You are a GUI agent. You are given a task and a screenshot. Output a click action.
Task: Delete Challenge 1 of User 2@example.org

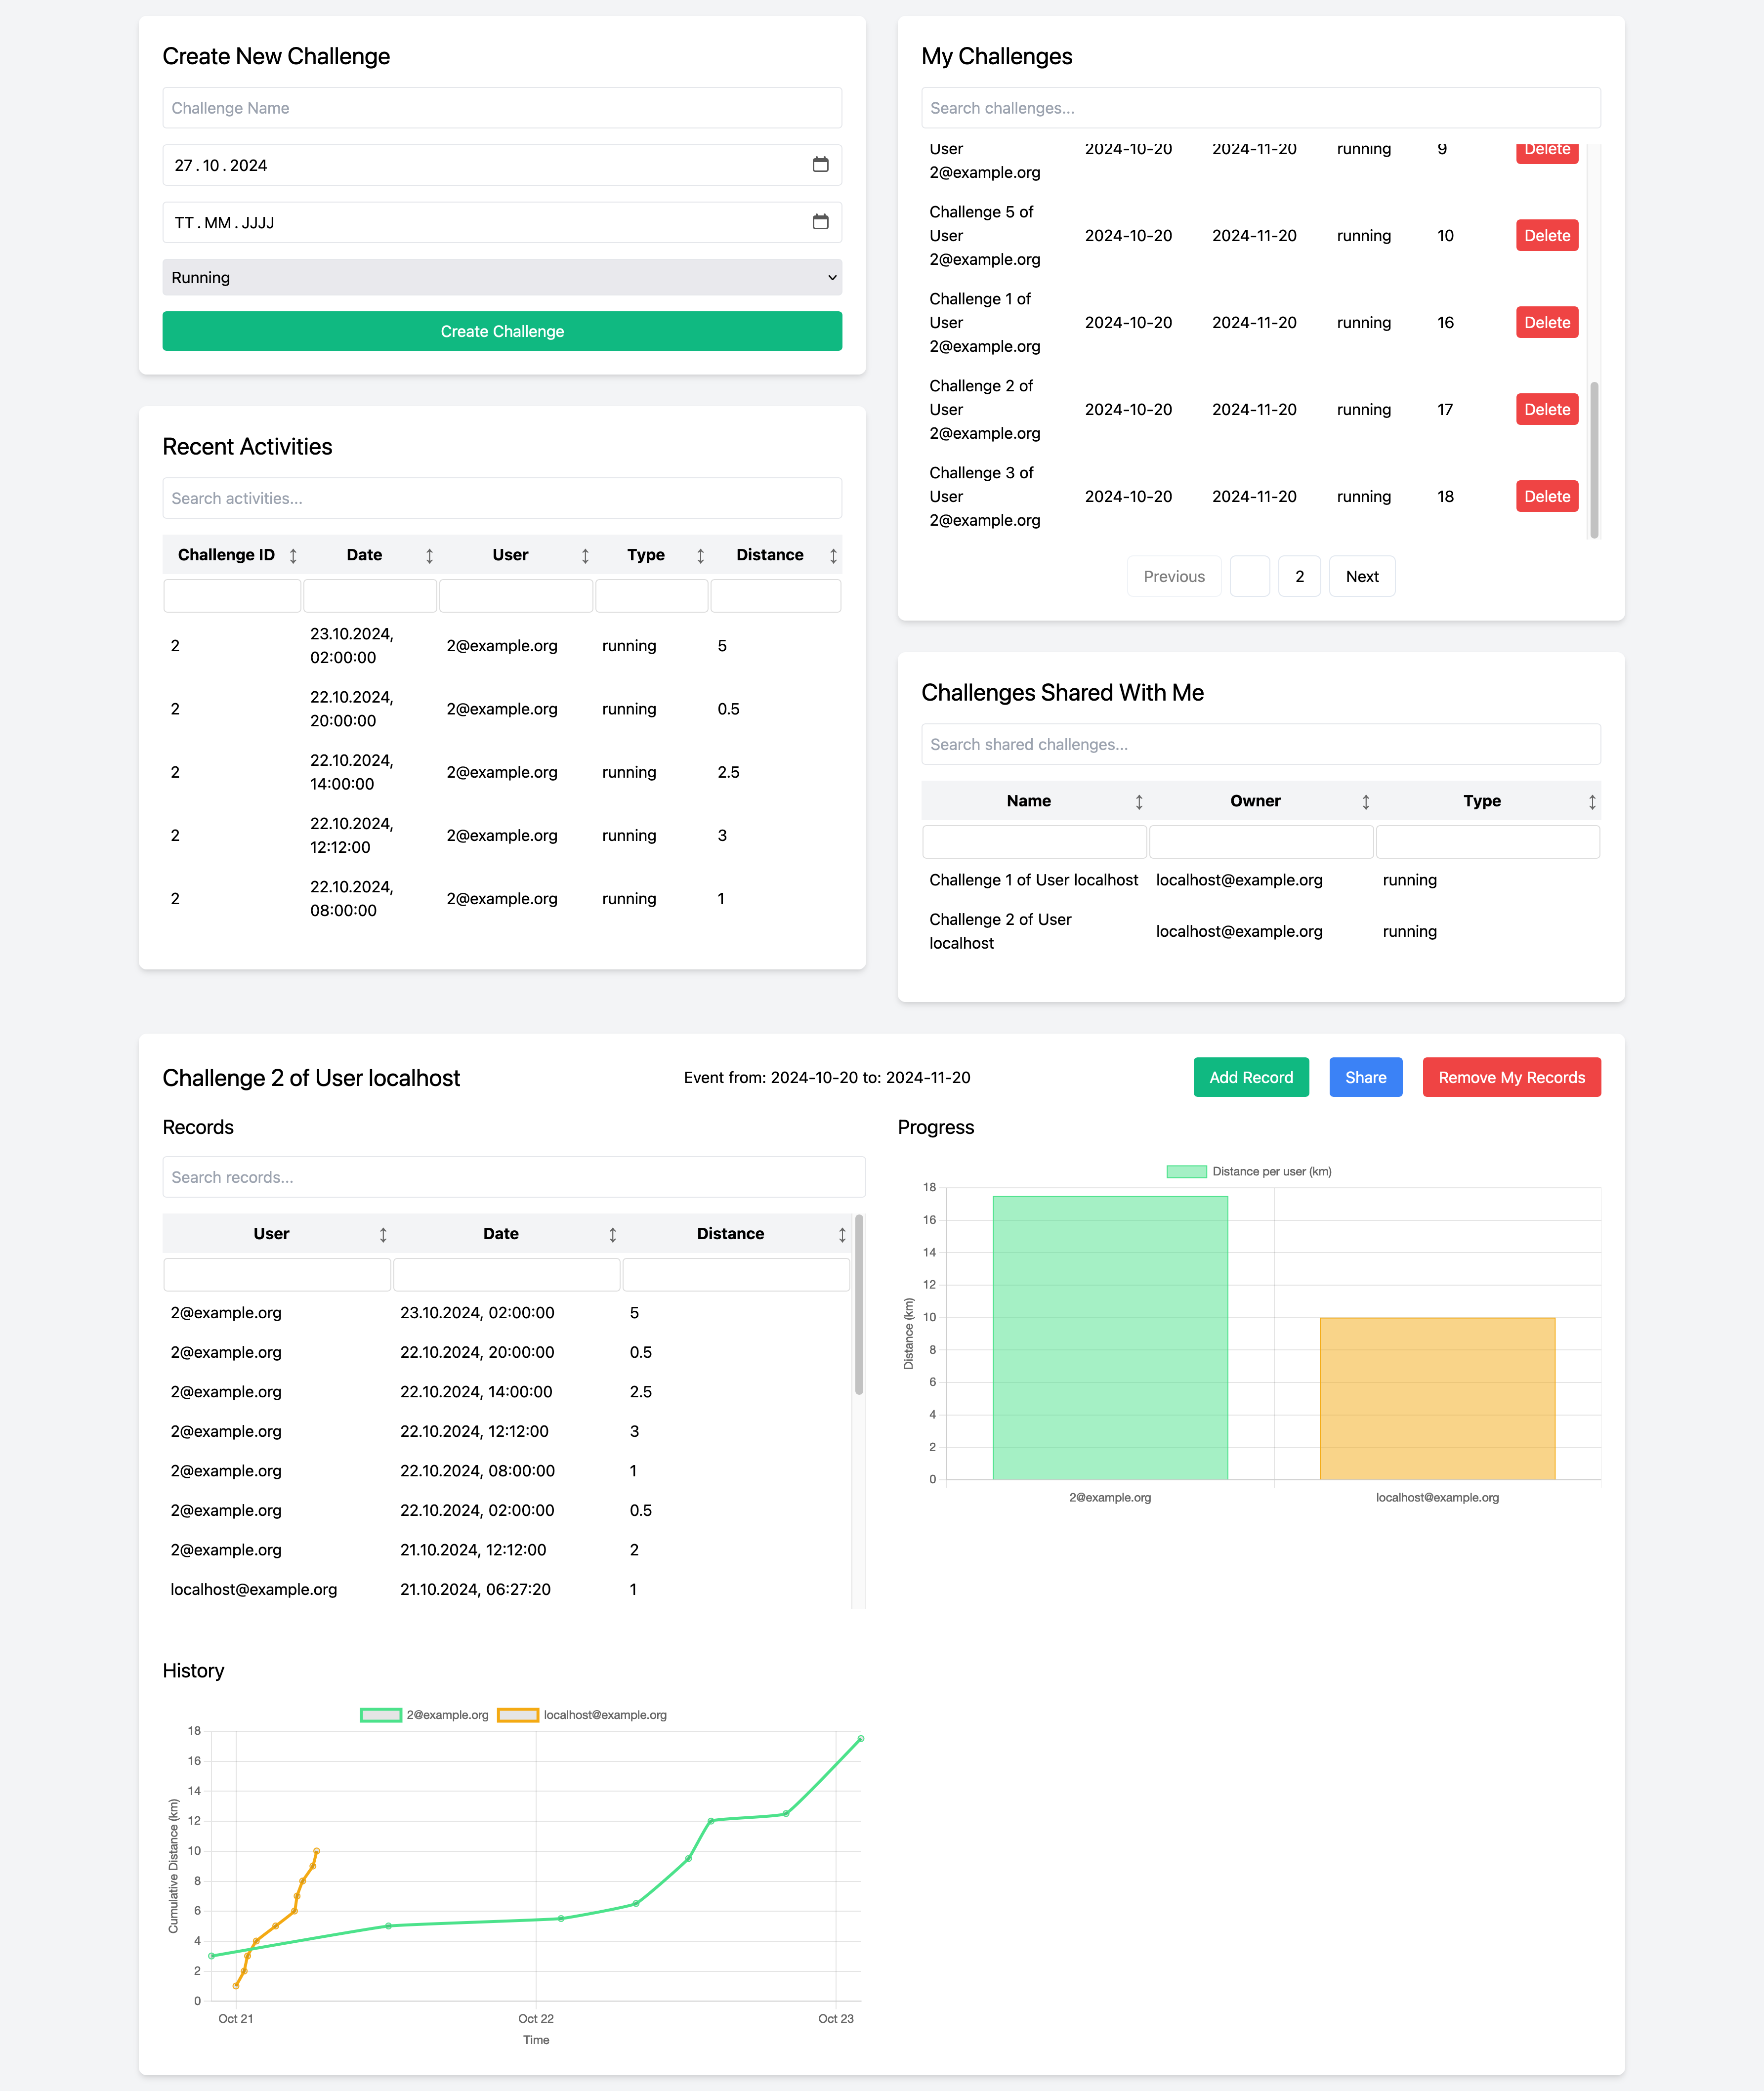pyautogui.click(x=1547, y=322)
